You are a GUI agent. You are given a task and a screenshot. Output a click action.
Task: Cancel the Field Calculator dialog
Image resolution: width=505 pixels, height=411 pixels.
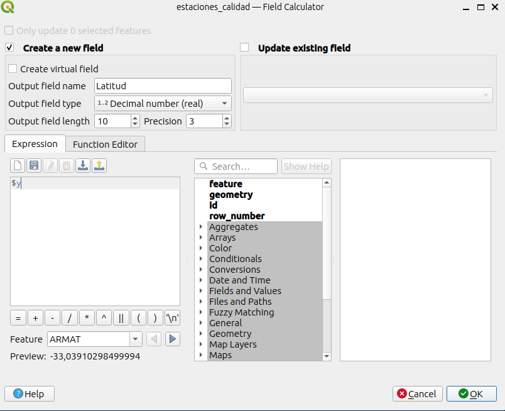(416, 394)
